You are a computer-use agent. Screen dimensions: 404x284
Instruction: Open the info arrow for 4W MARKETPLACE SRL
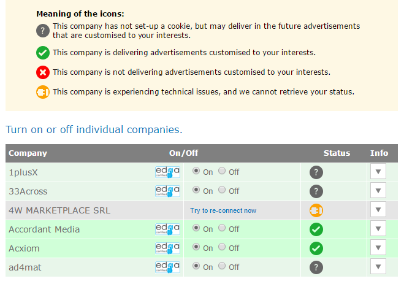[x=378, y=210]
